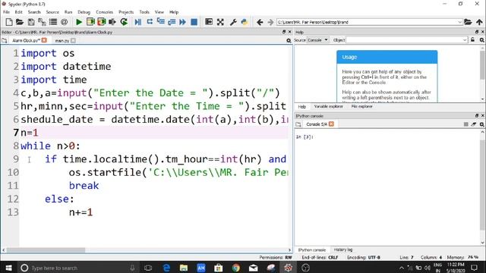Screen dimensions: 486x273
Task: Create a new file with the toolbar icon
Action: coord(9,22)
